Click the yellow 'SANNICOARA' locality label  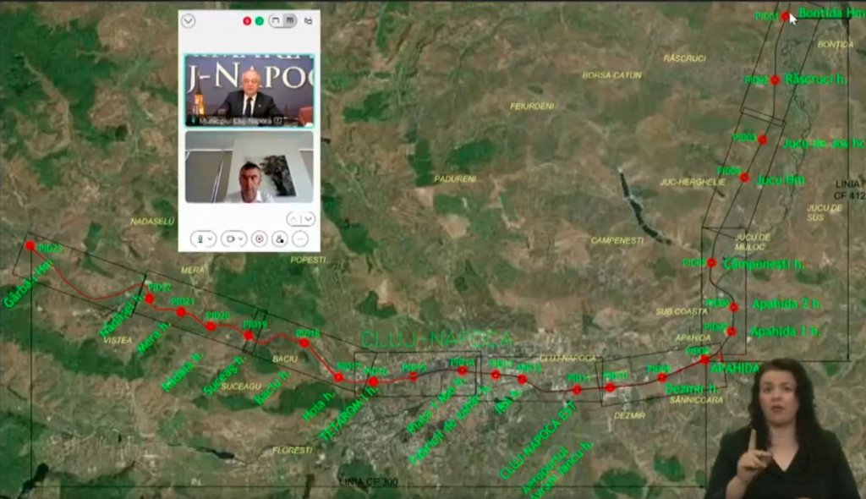(697, 399)
